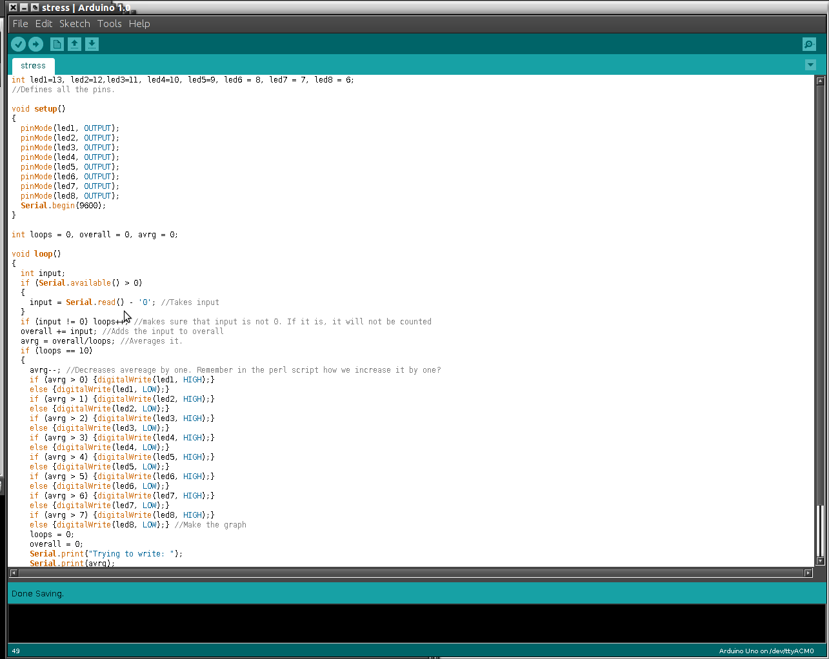Click the Open sketch up-arrow icon

coord(74,44)
